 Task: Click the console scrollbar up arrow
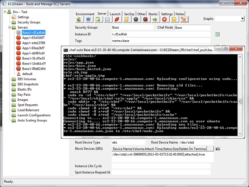click(x=240, y=57)
